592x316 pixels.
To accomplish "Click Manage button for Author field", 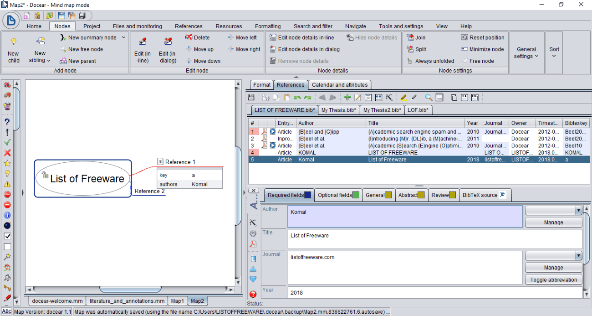I will pyautogui.click(x=553, y=223).
